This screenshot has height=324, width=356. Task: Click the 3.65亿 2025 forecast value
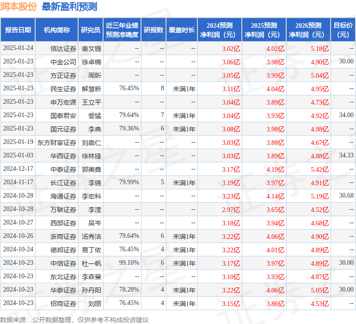pyautogui.click(x=276, y=210)
